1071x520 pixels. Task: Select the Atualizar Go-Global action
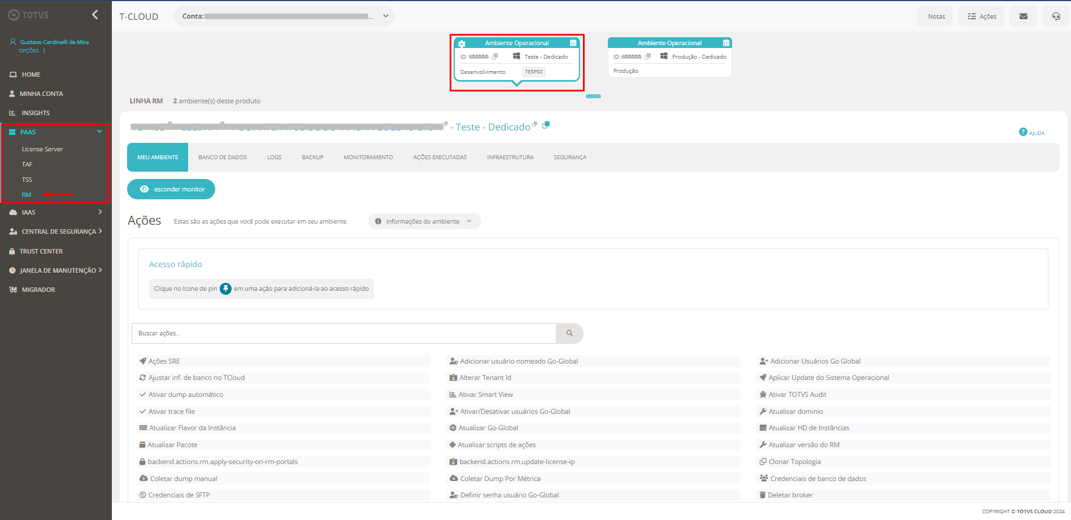tap(593, 428)
